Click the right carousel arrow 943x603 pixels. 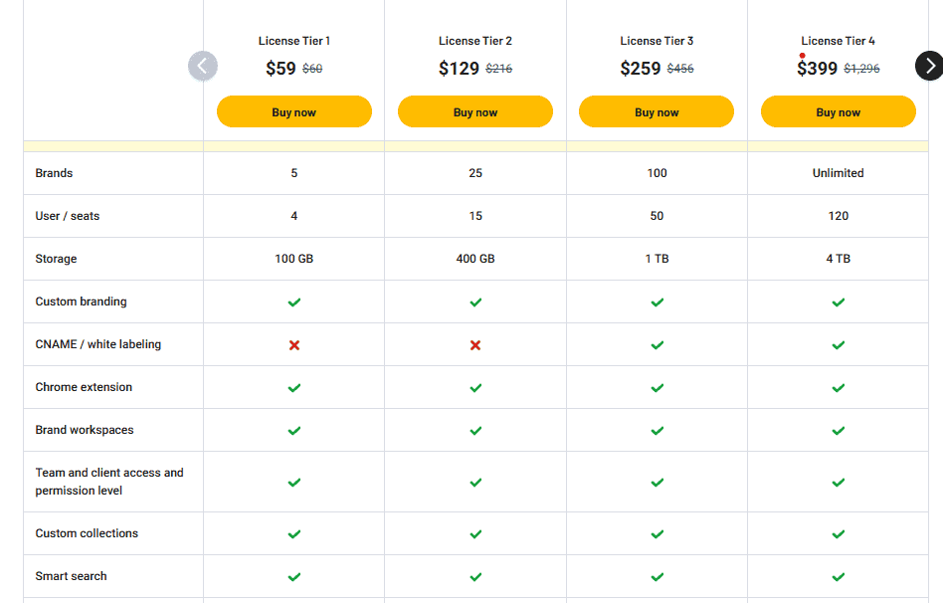click(x=929, y=66)
